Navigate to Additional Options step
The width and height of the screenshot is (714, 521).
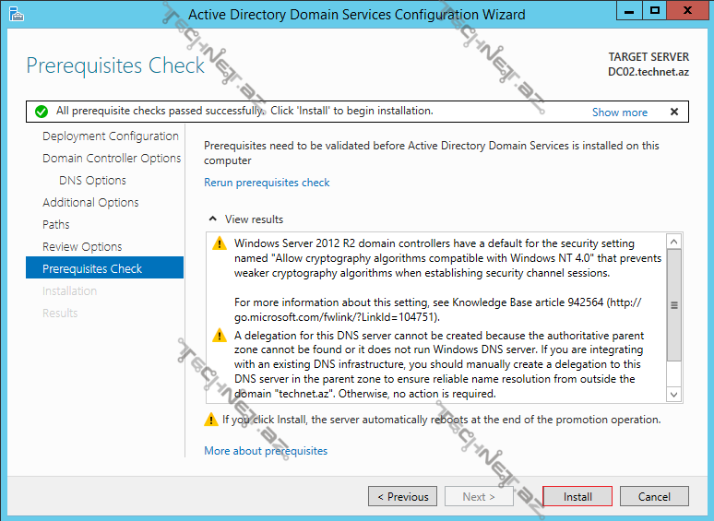tap(90, 203)
